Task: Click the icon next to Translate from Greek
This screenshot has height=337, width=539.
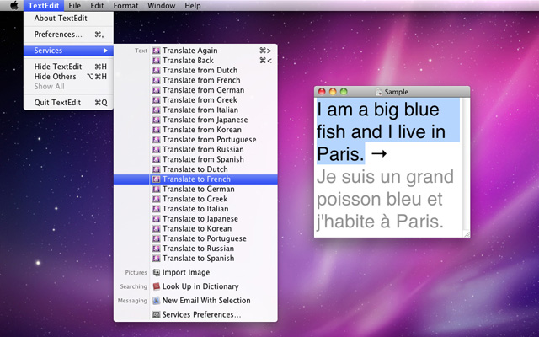Action: 156,100
